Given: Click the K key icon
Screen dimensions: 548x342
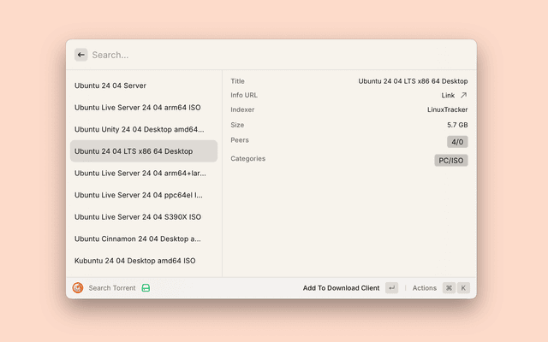Looking at the screenshot, I should point(463,288).
